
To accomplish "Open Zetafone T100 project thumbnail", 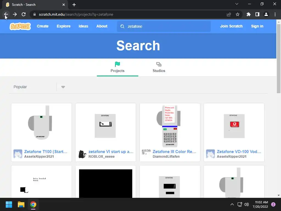I will point(41,126).
